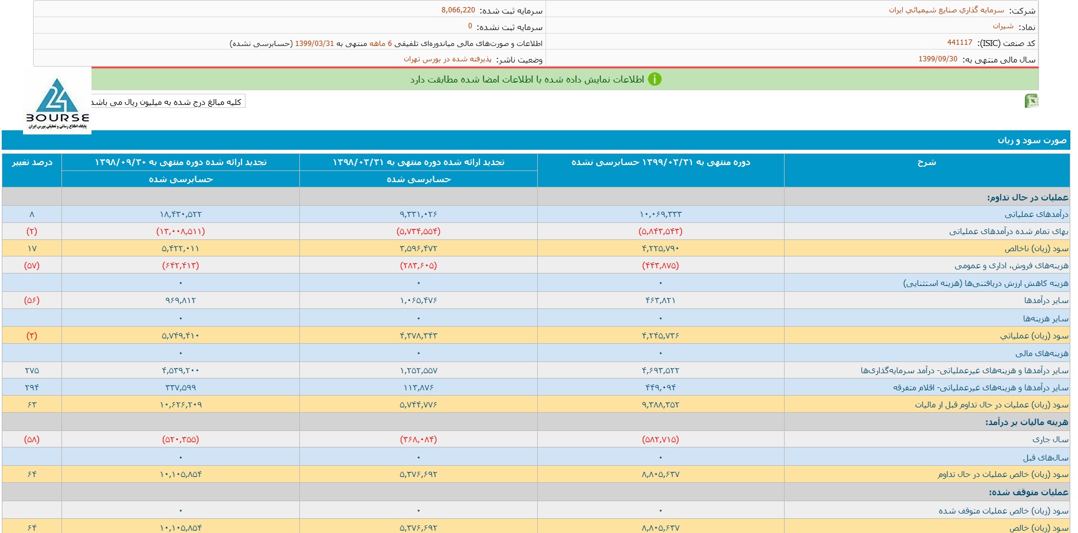This screenshot has height=533, width=1078.
Task: Select the row label سال جاری
Action: pos(1050,439)
